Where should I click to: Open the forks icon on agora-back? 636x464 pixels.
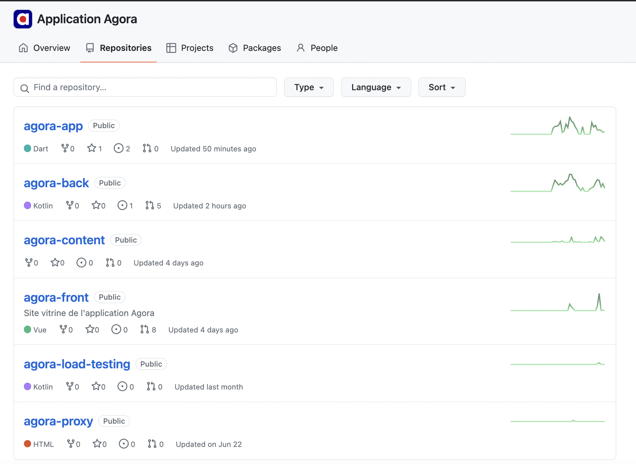click(x=70, y=205)
